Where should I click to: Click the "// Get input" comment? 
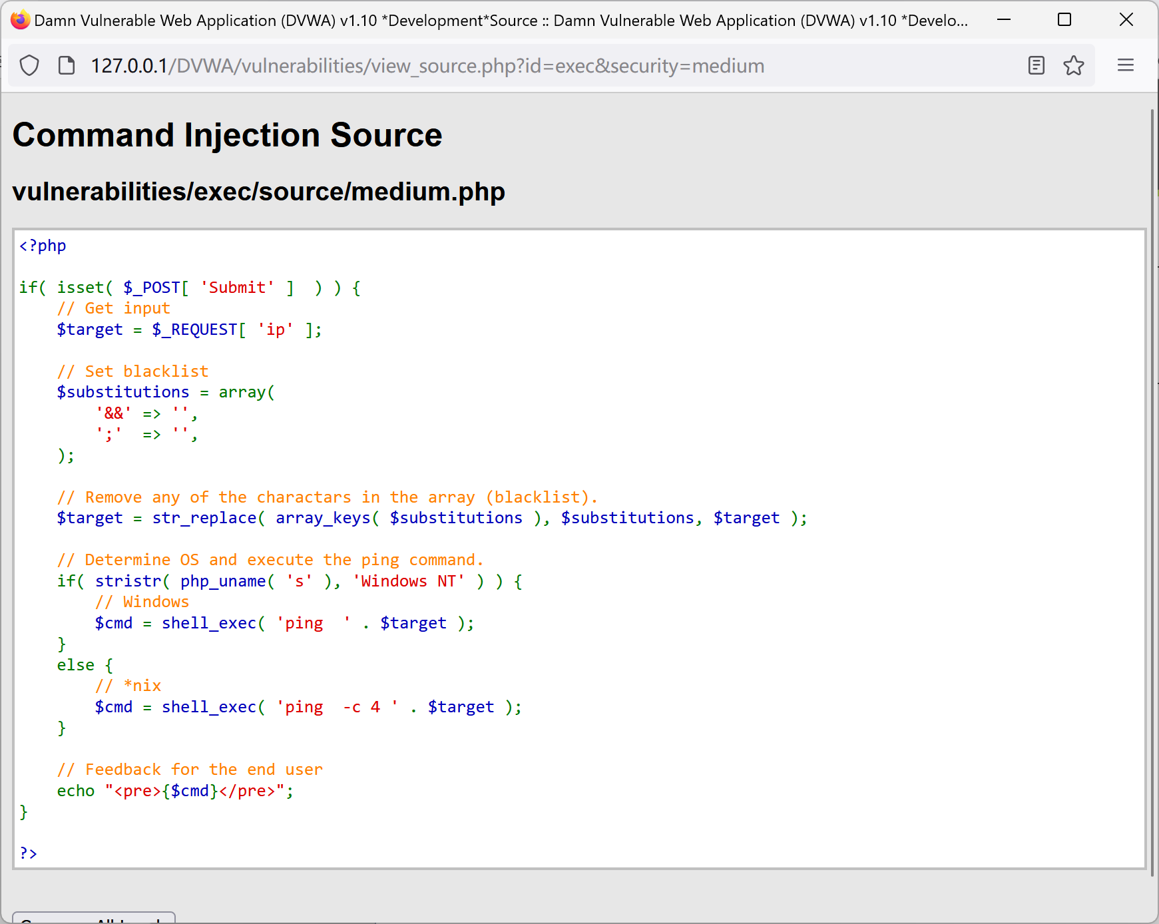click(113, 308)
